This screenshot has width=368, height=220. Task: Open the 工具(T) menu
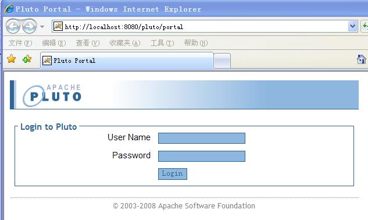pos(162,43)
